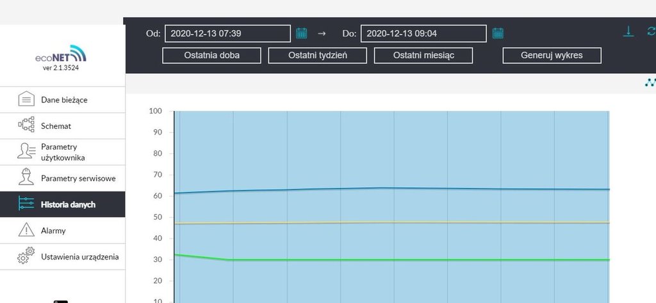
Task: Open calendar picker for the Do end date
Action: tap(498, 33)
